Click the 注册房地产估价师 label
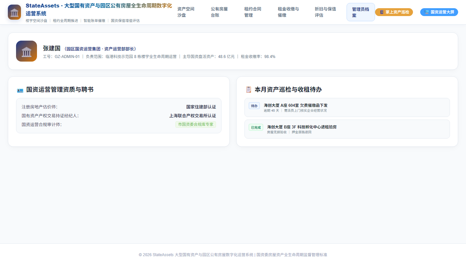The width and height of the screenshot is (466, 265). click(x=40, y=107)
